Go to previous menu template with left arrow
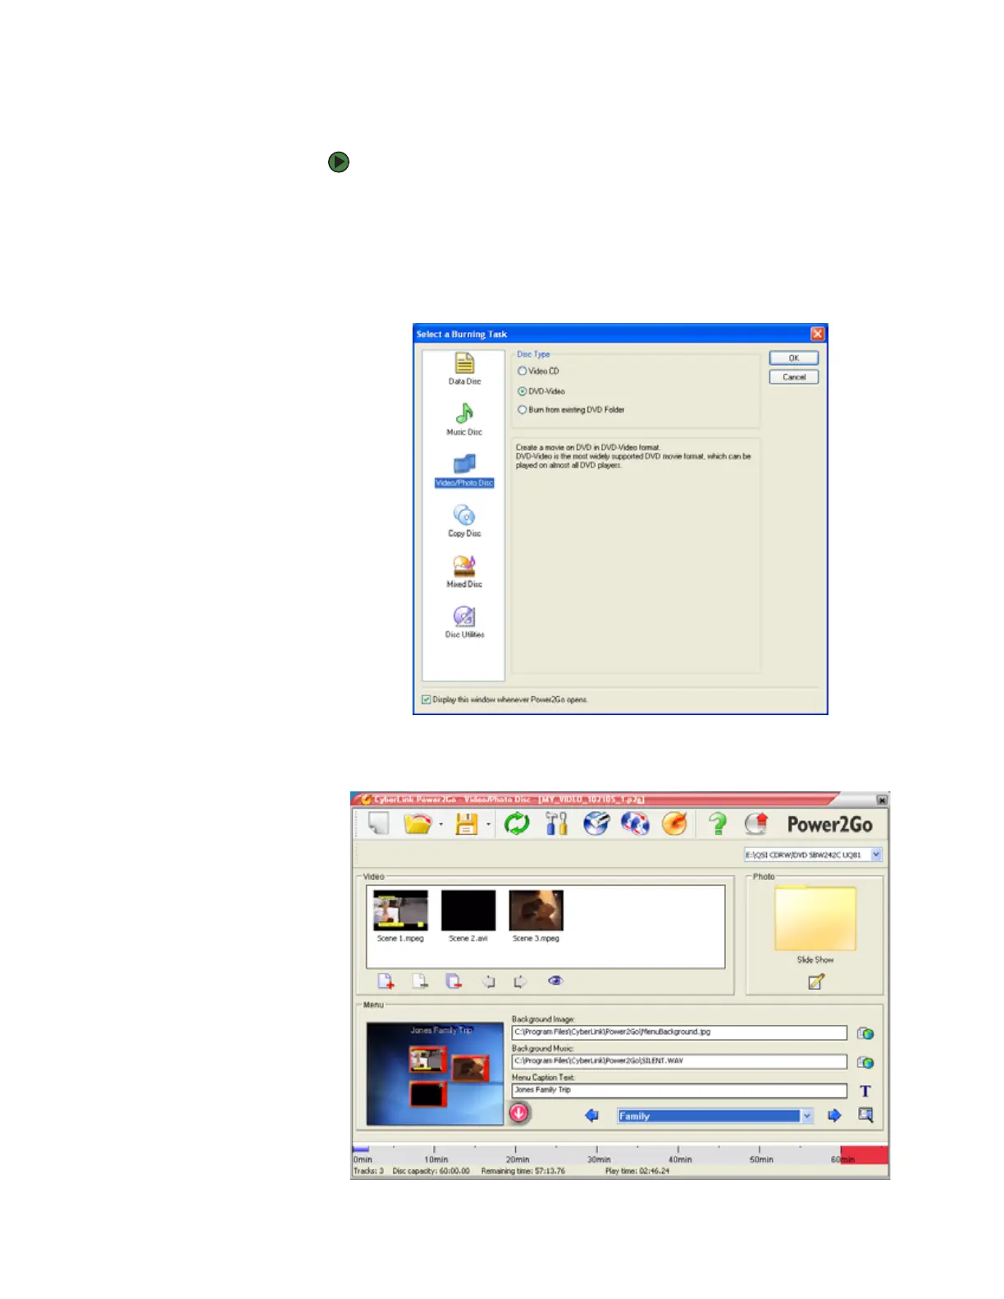The image size is (1004, 1299). (592, 1115)
